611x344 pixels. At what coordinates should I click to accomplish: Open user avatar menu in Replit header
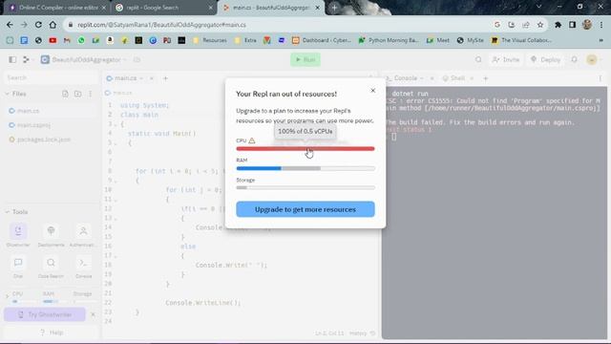point(592,59)
